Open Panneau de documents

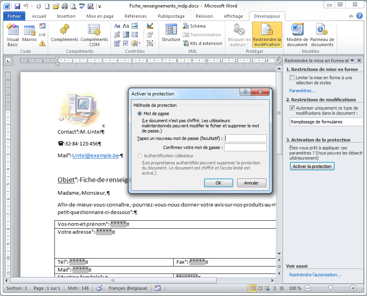(322, 35)
